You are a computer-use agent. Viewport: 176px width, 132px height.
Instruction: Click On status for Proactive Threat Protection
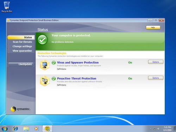(x=130, y=78)
